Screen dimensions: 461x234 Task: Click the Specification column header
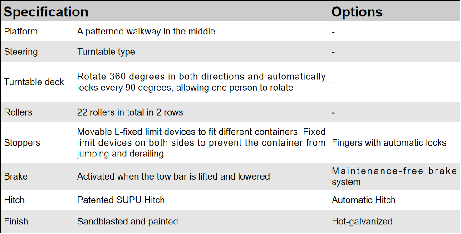pyautogui.click(x=46, y=12)
